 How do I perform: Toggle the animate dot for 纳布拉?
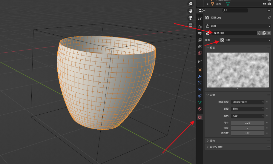267,133
